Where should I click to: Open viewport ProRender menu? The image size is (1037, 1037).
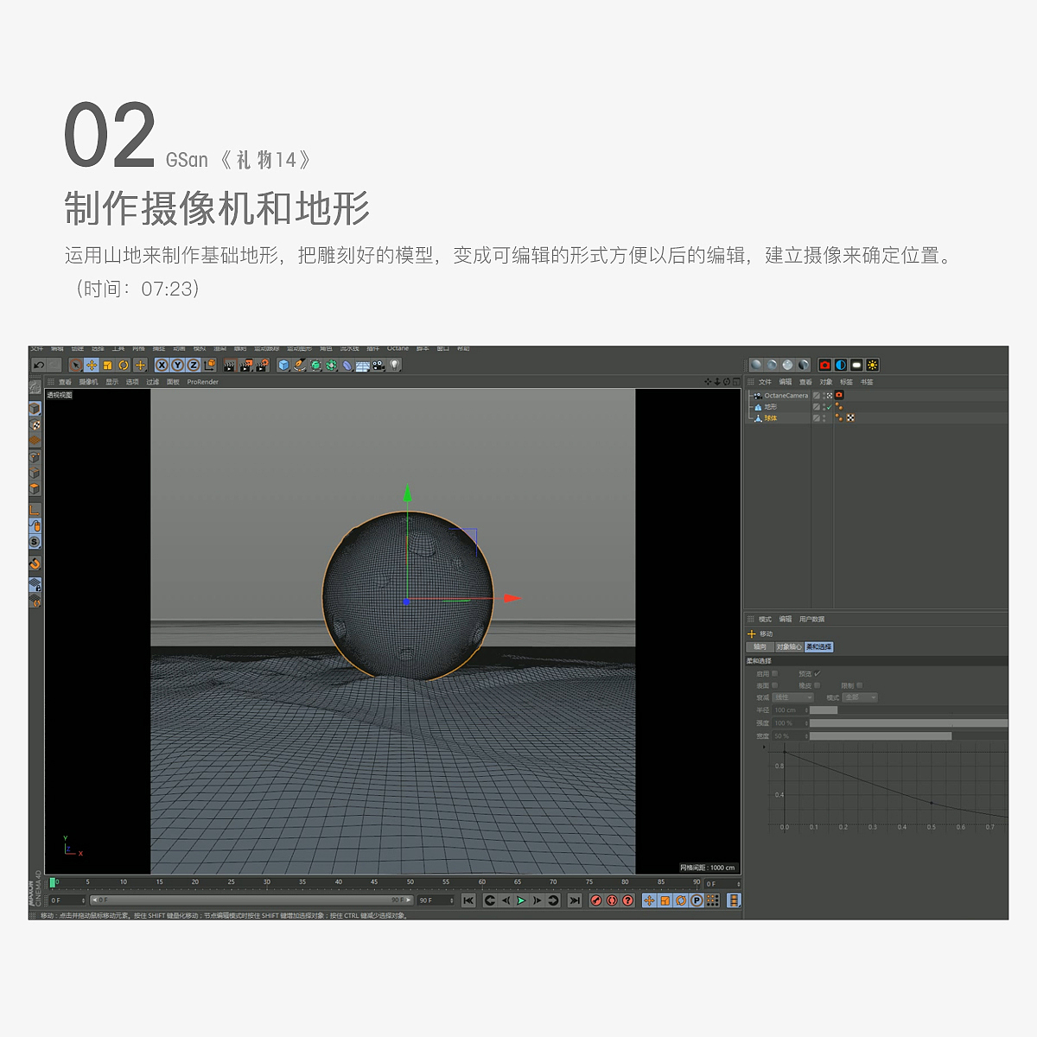click(x=203, y=382)
